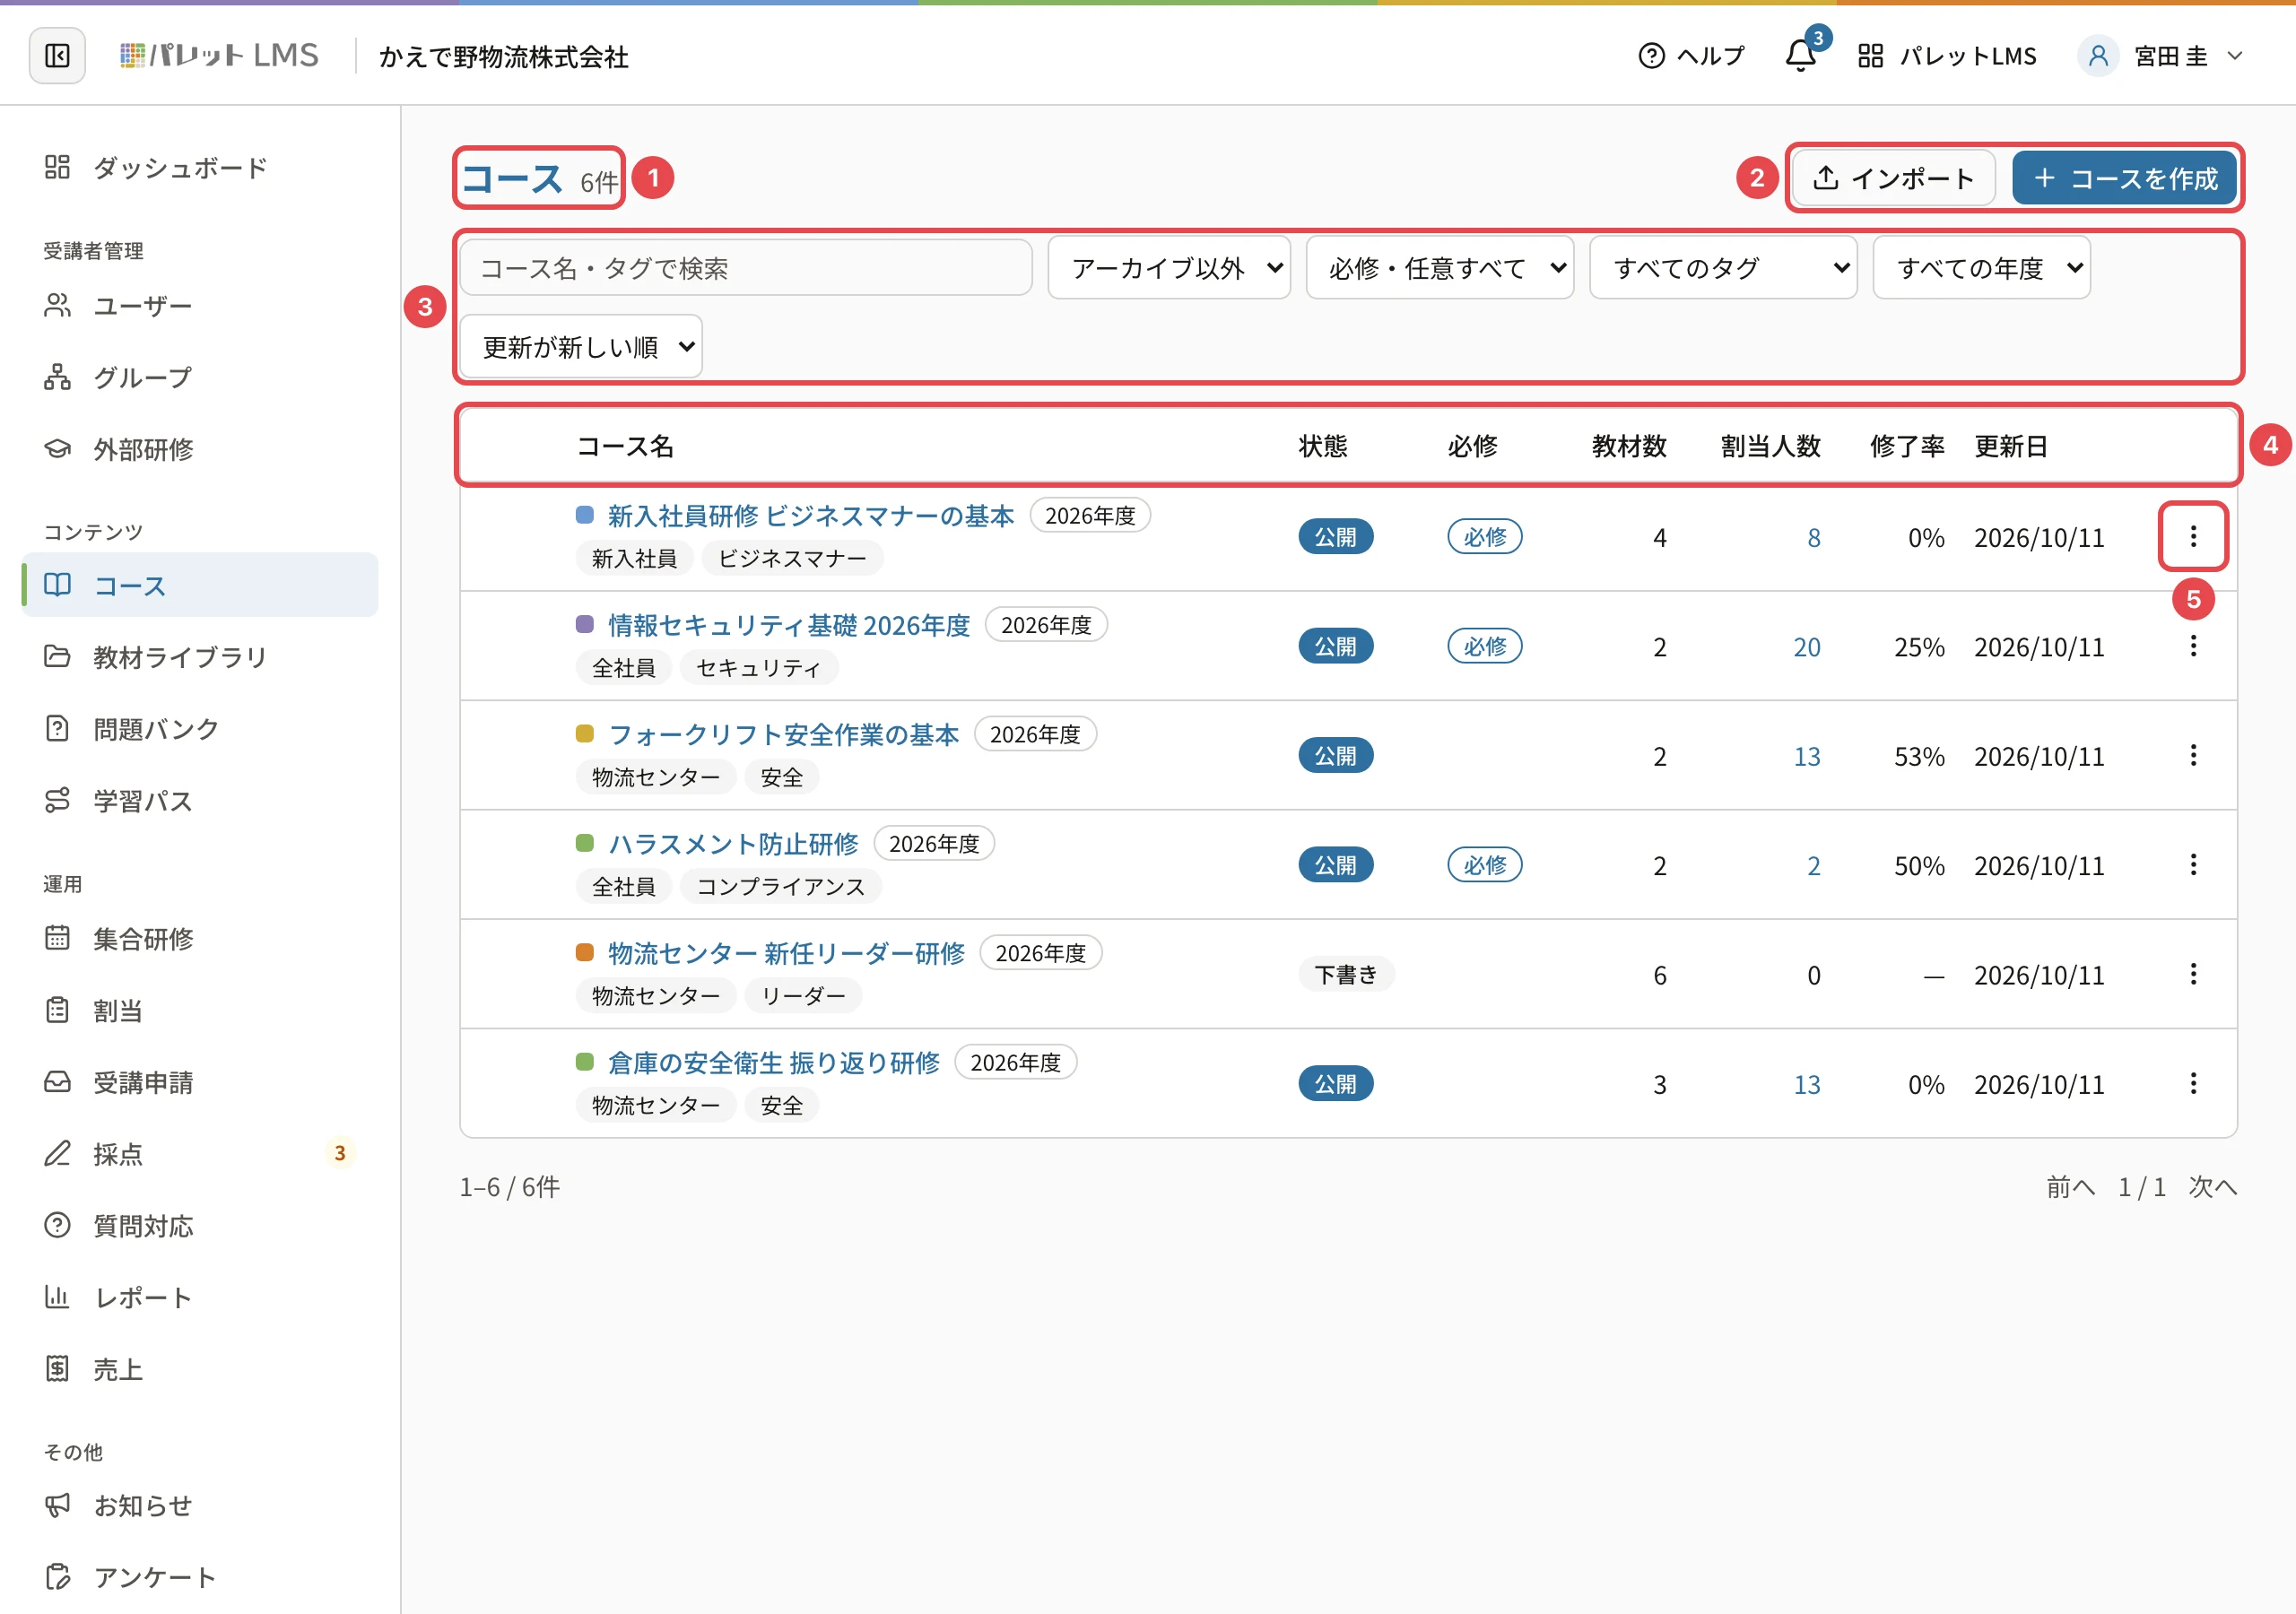Open 採点 grading page
Image resolution: width=2296 pixels, height=1614 pixels.
[200, 1154]
